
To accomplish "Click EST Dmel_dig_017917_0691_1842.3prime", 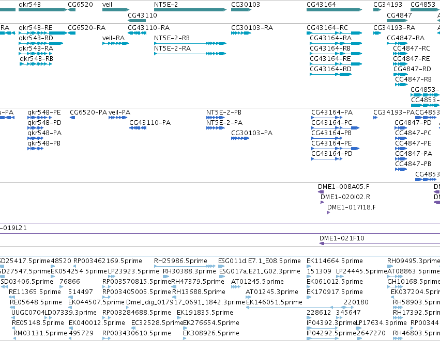I will click(186, 302).
